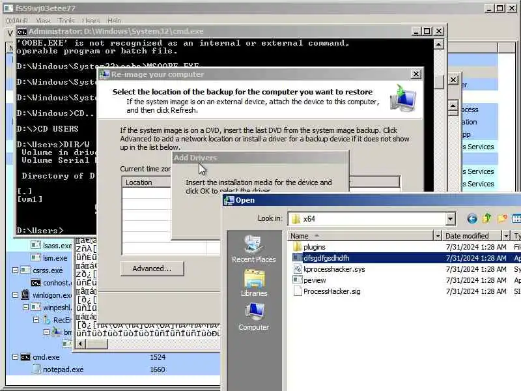Sort files by Date modified header

(472, 236)
